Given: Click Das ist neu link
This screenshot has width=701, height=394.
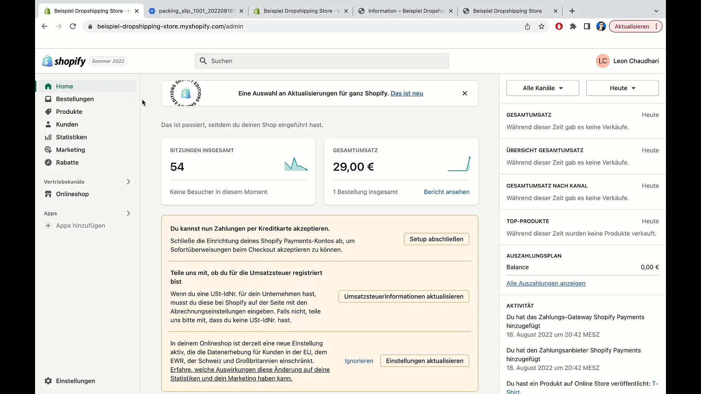Looking at the screenshot, I should [x=407, y=93].
